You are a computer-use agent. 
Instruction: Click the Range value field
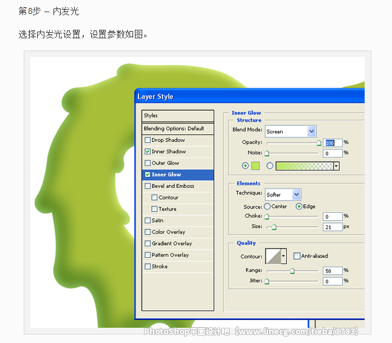click(332, 271)
